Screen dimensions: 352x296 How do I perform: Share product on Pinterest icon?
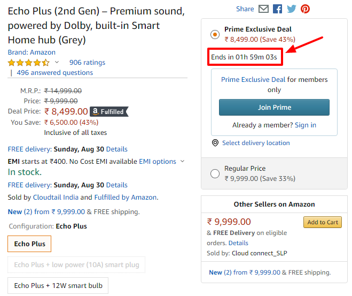tap(306, 9)
